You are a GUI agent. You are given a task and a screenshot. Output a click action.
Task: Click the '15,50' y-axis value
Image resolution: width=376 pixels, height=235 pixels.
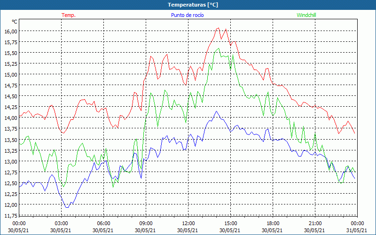(x=11, y=53)
